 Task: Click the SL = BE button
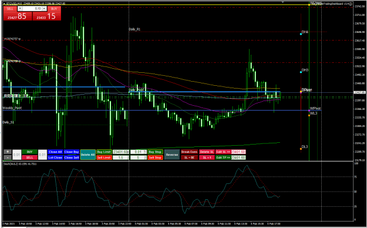pyautogui.click(x=189, y=157)
